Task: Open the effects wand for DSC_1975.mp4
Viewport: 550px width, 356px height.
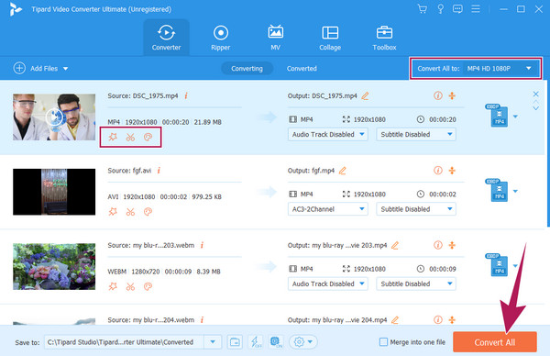Action: click(113, 137)
